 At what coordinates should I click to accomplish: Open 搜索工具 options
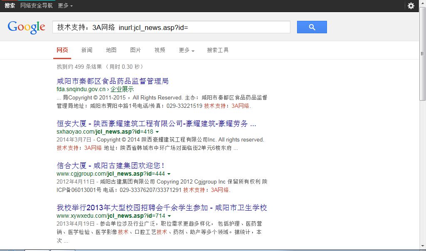(x=218, y=50)
